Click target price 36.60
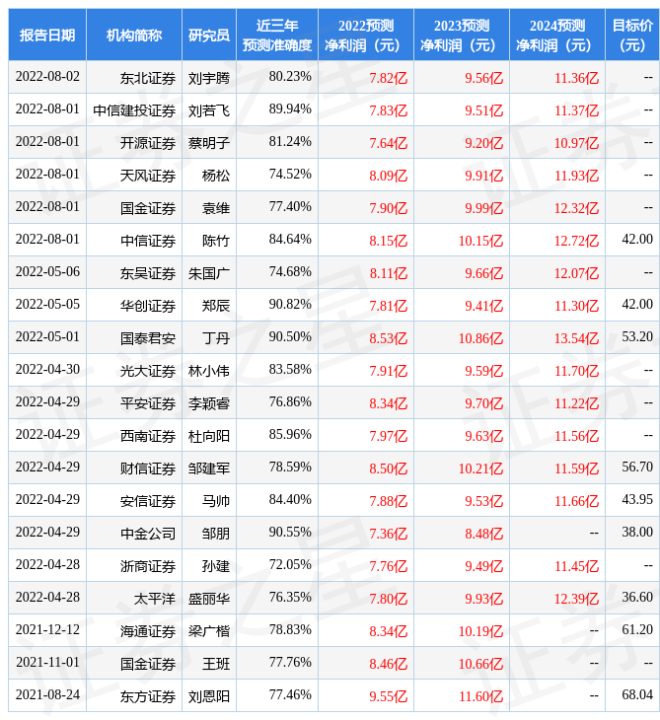This screenshot has height=720, width=660. pos(637,598)
